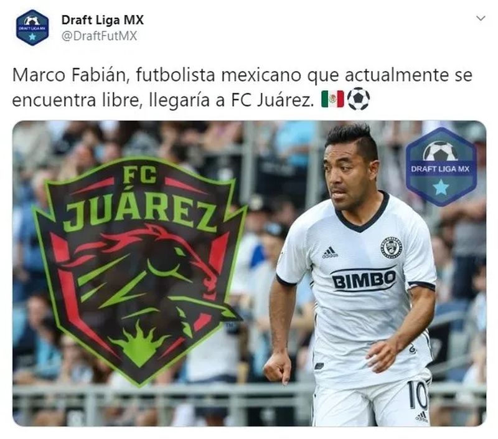
Task: Click the Draft Liga MX hexagon watermark
Action: tap(441, 167)
